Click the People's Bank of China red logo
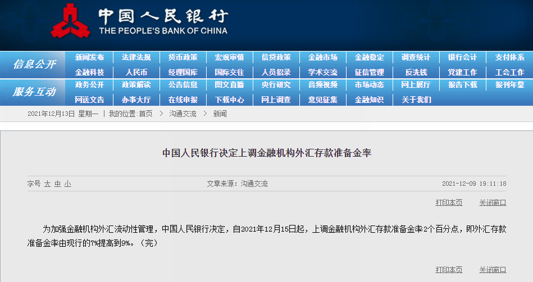Viewport: 533px width, 282px height. point(70,21)
